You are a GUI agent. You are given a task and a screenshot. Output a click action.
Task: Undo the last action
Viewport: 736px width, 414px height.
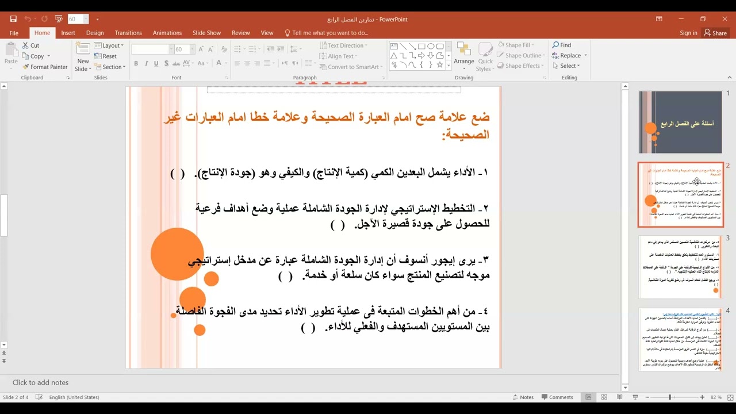28,19
